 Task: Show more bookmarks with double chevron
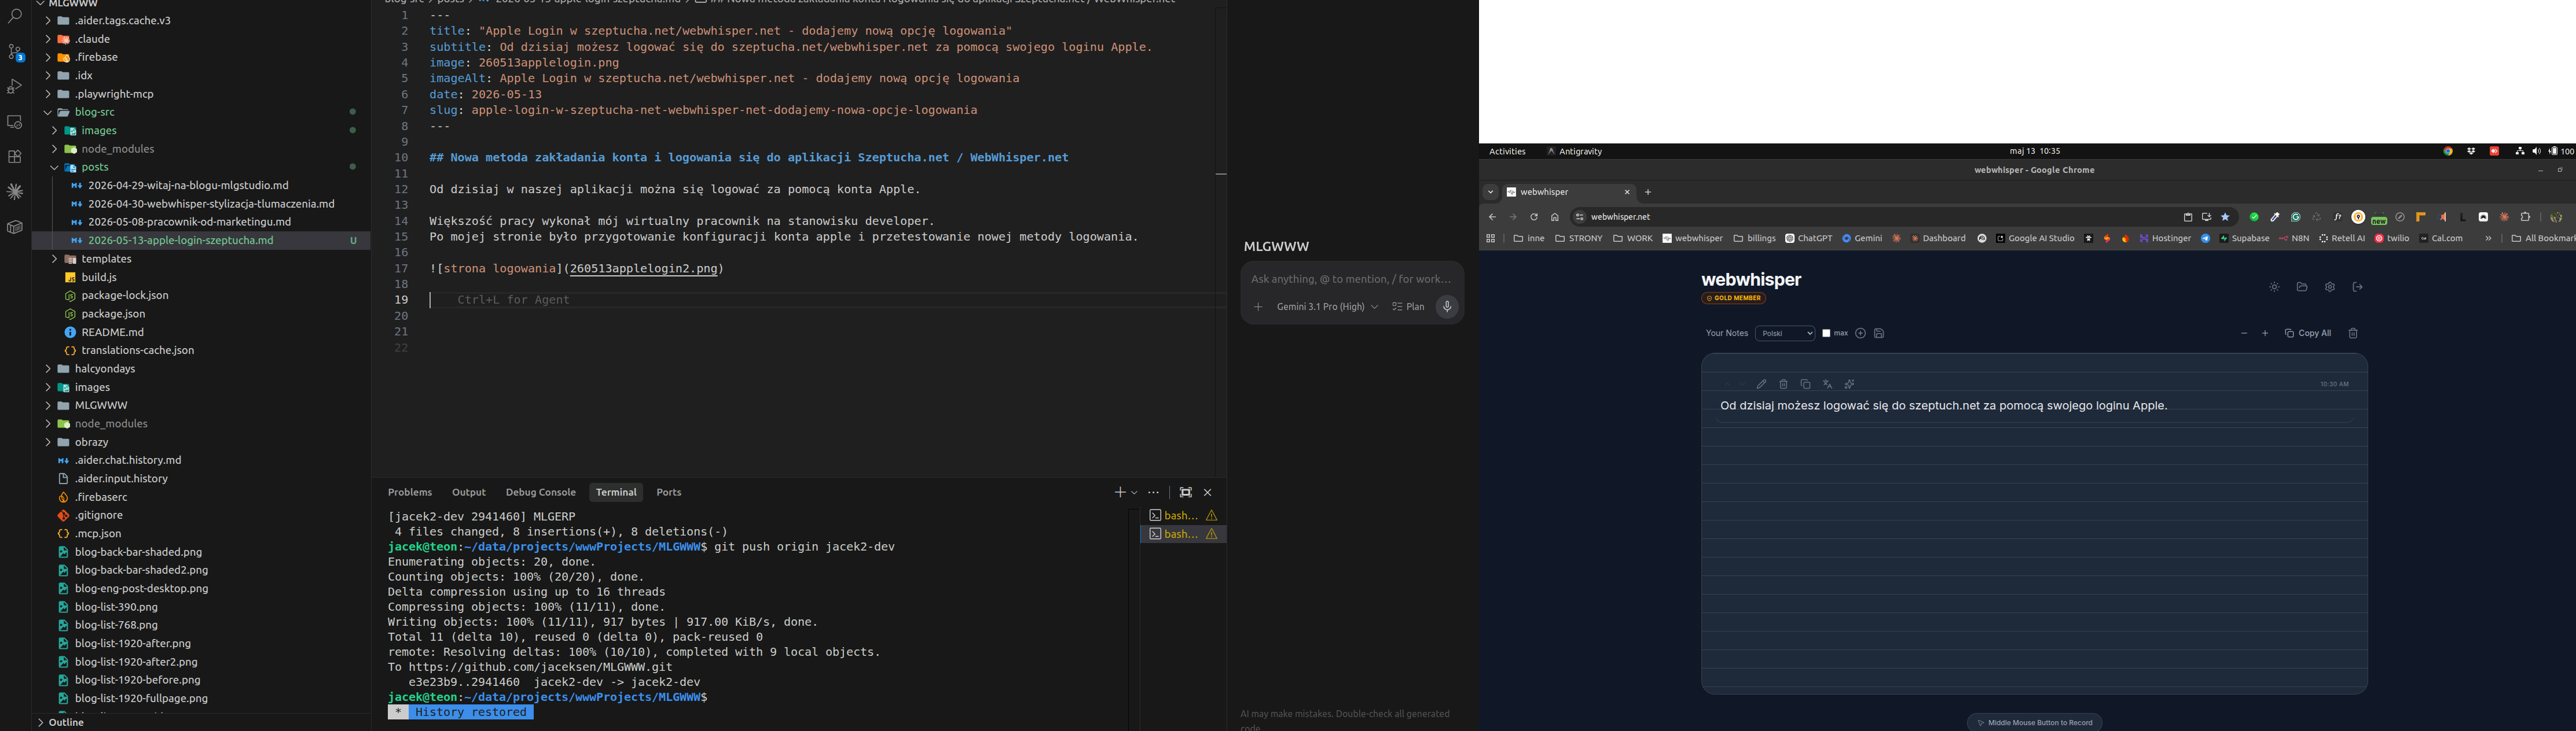(2488, 239)
